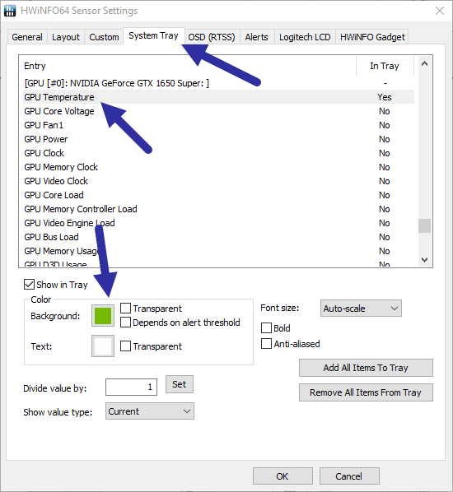453x492 pixels.
Task: Open the Show value type dropdown
Action: (x=150, y=411)
